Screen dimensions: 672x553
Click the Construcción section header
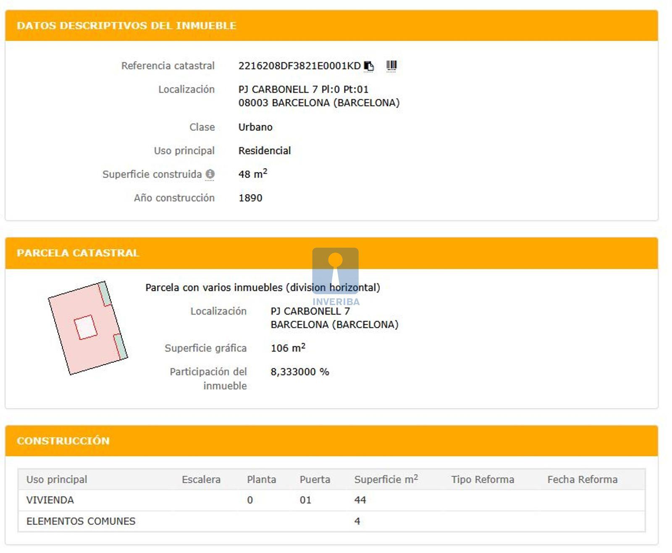coord(63,441)
